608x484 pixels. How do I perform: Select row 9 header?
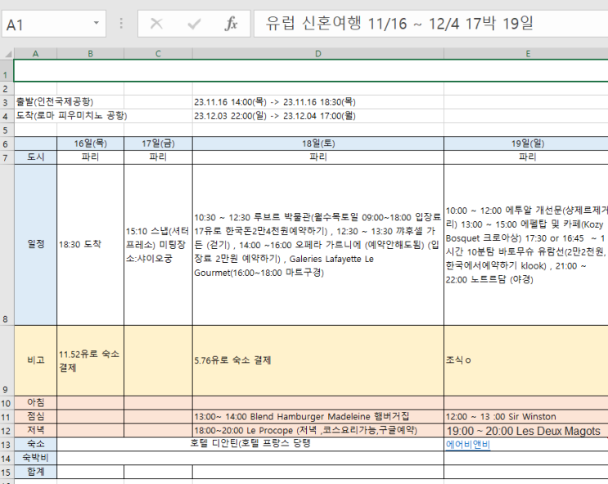pyautogui.click(x=7, y=361)
